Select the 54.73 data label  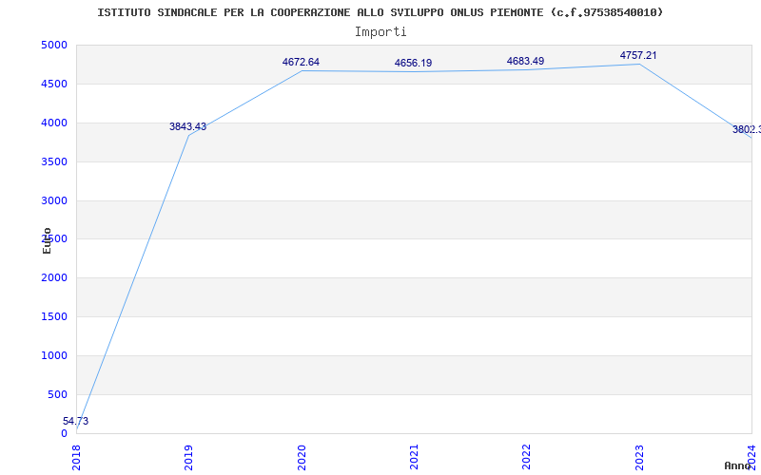pos(76,421)
